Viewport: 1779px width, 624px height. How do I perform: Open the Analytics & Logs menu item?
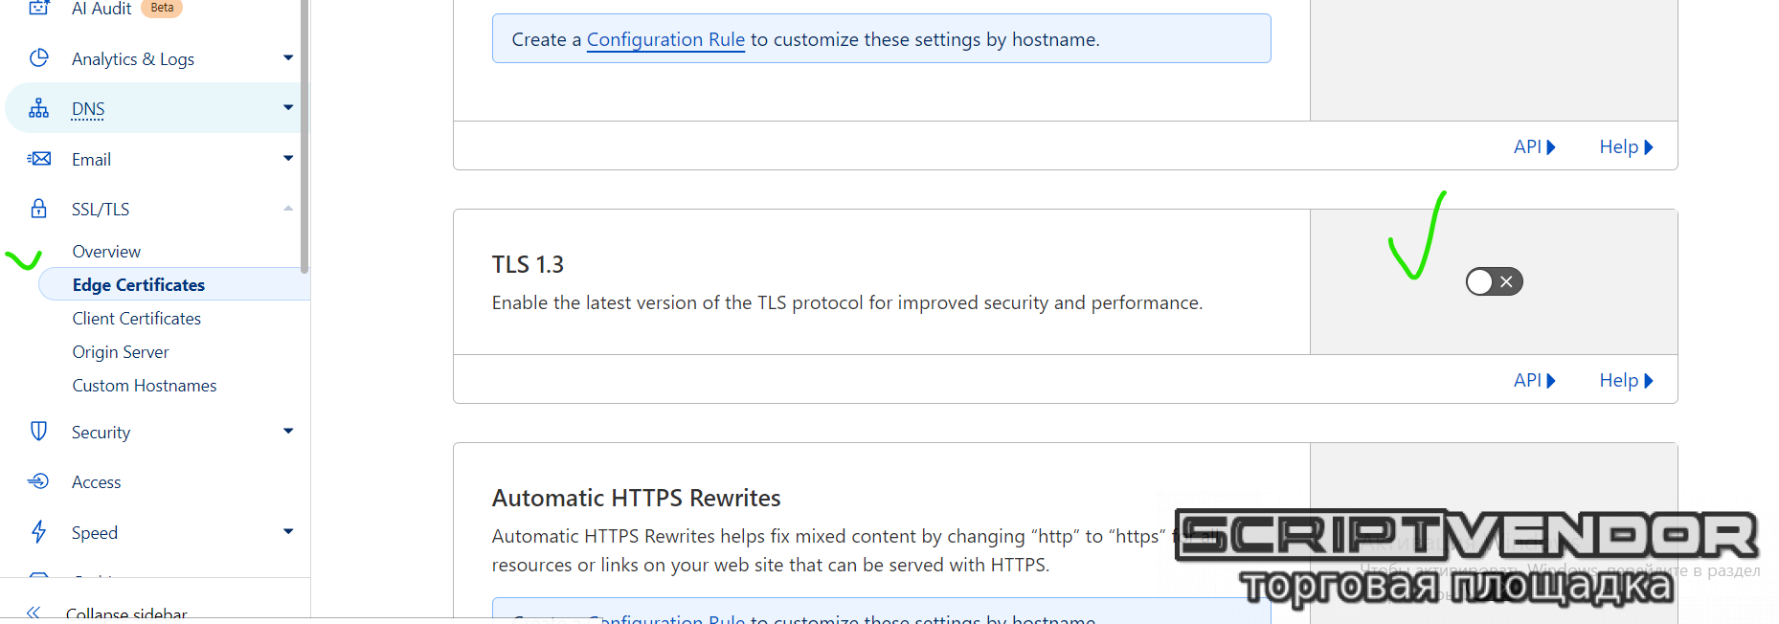(x=133, y=59)
